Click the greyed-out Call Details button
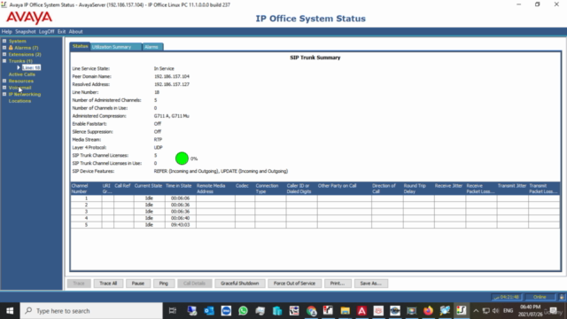This screenshot has width=567, height=319. [194, 284]
